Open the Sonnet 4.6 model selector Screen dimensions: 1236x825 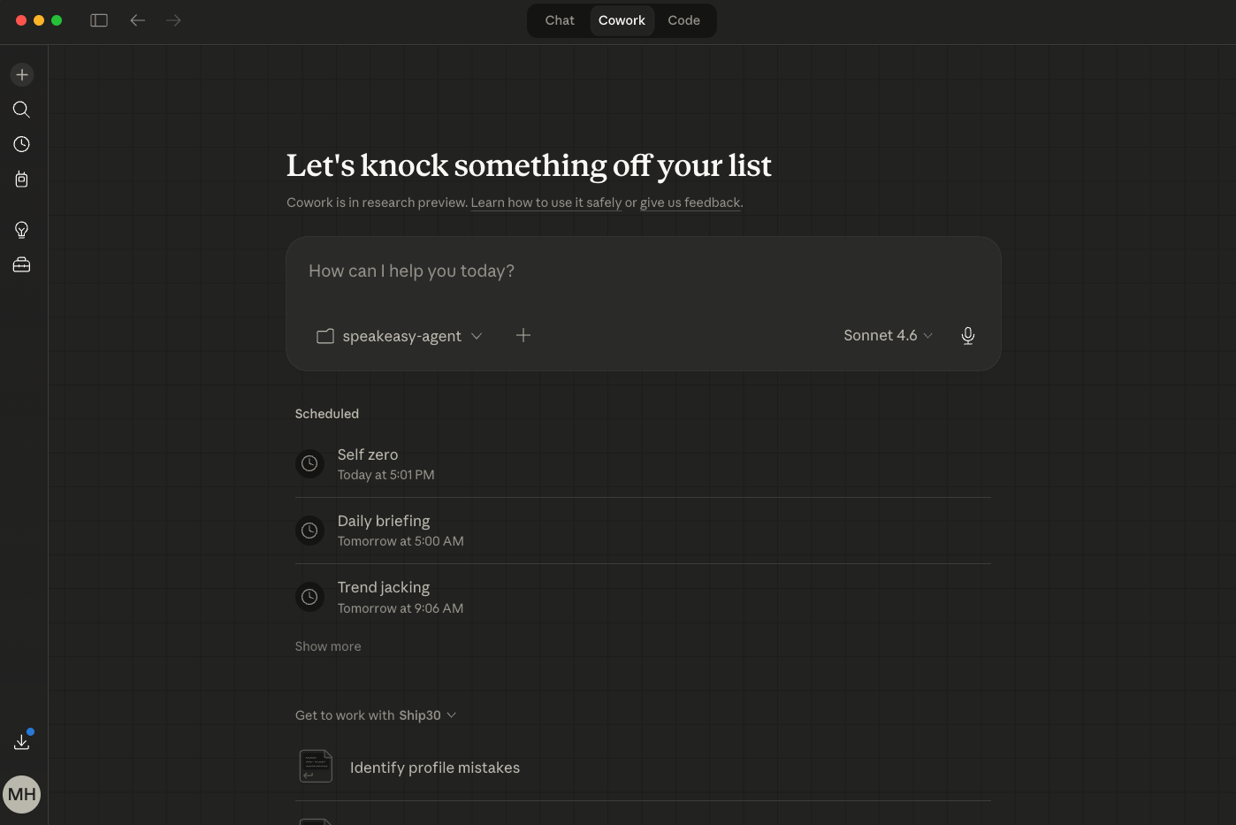point(888,336)
